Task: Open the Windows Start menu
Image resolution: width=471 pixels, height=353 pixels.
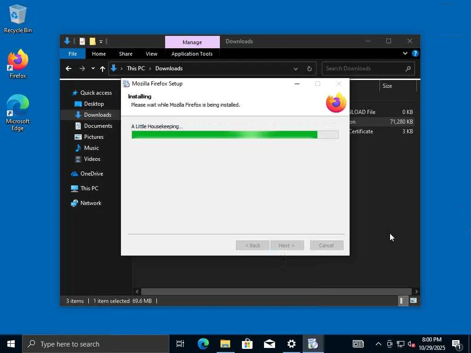Action: click(11, 344)
